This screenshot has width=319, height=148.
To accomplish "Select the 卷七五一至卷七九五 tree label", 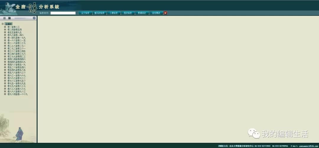I will click(17, 84).
